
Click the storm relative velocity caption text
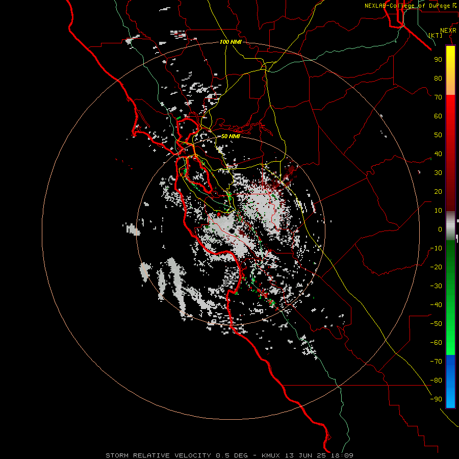[x=229, y=455]
